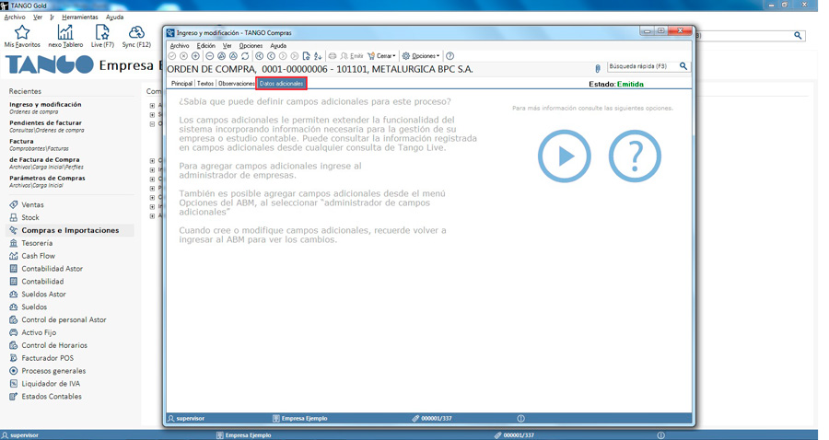829x440 pixels.
Task: Open the Ir menu in main window
Action: 52,17
